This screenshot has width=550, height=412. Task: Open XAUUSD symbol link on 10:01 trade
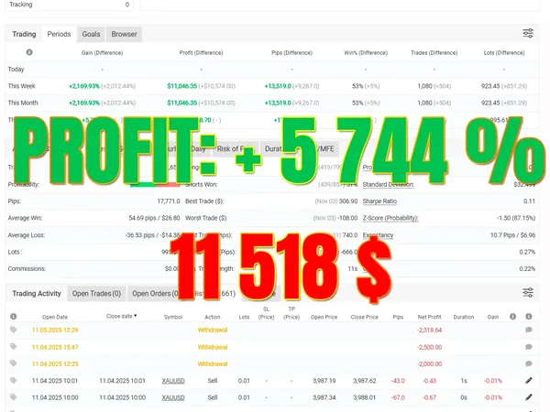pyautogui.click(x=173, y=381)
